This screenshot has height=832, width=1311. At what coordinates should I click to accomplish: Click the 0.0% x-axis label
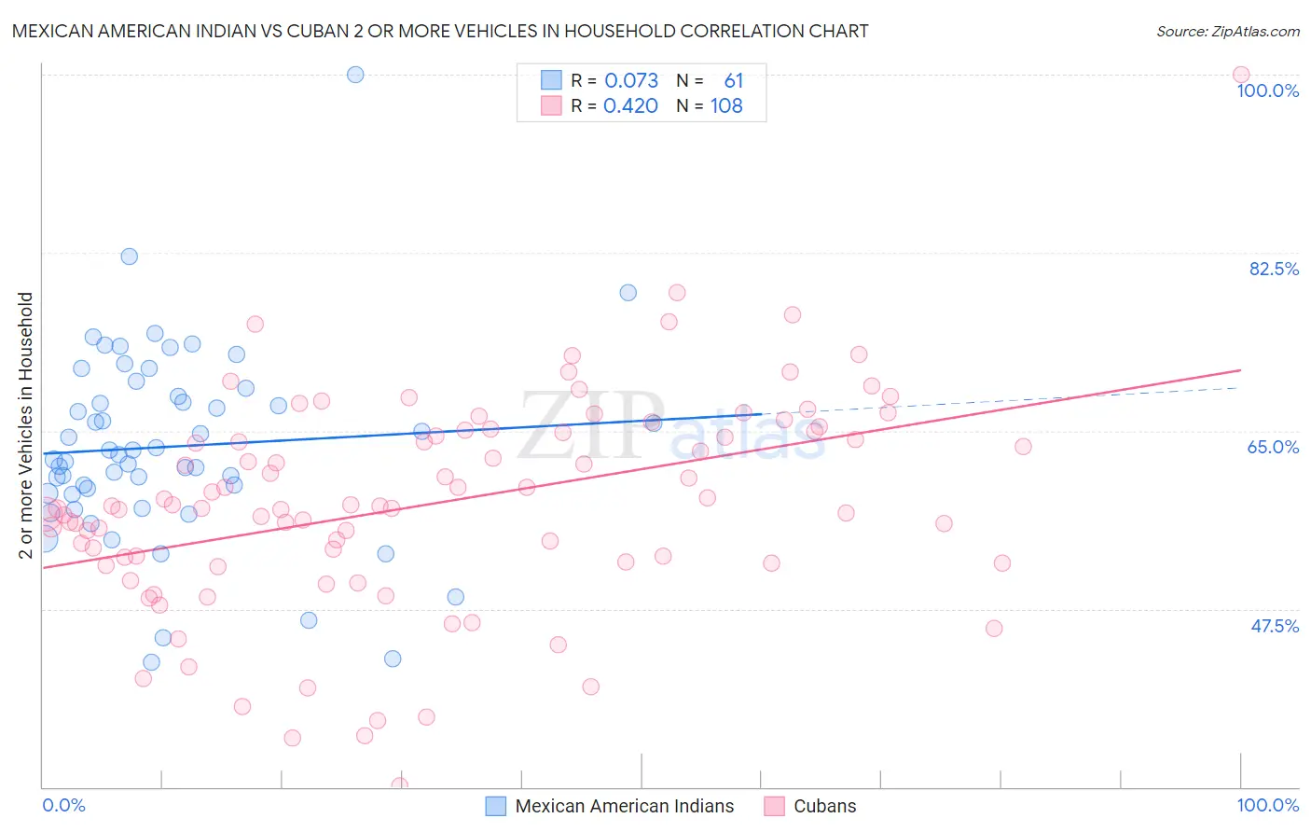coord(64,805)
